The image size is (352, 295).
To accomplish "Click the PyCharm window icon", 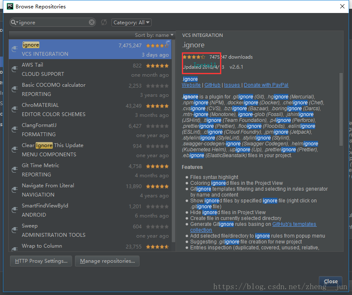I will pyautogui.click(x=10, y=6).
